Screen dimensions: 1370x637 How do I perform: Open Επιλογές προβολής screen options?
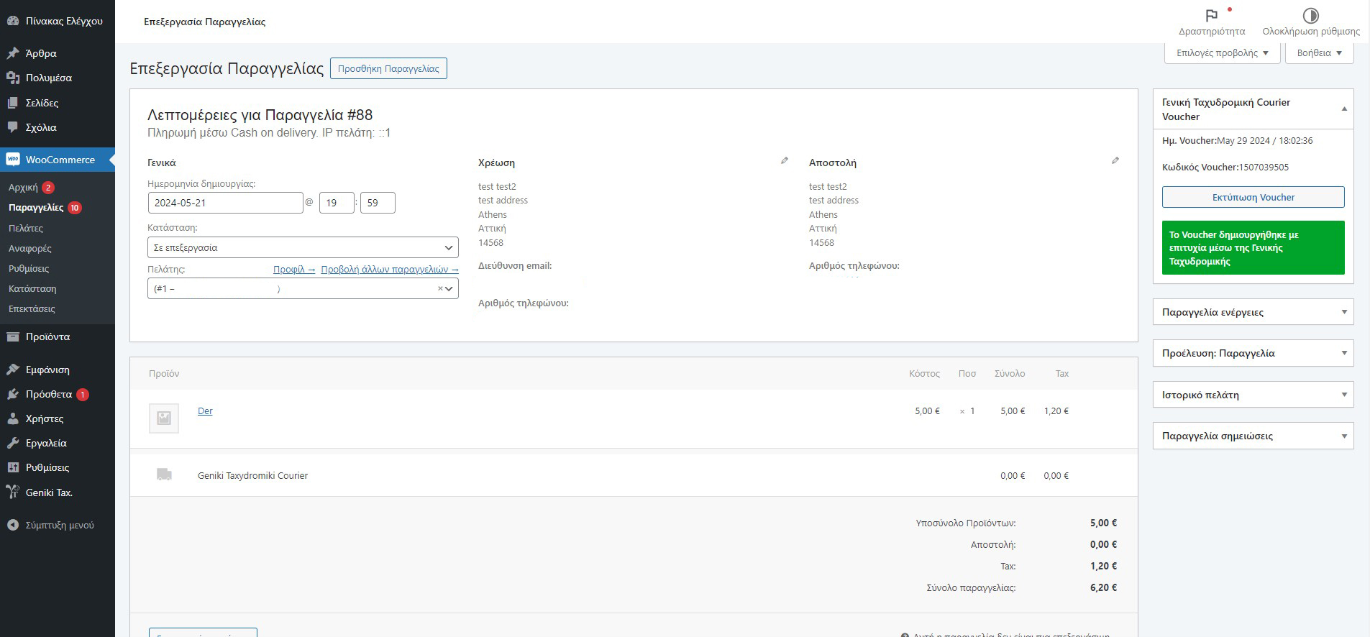[1222, 53]
